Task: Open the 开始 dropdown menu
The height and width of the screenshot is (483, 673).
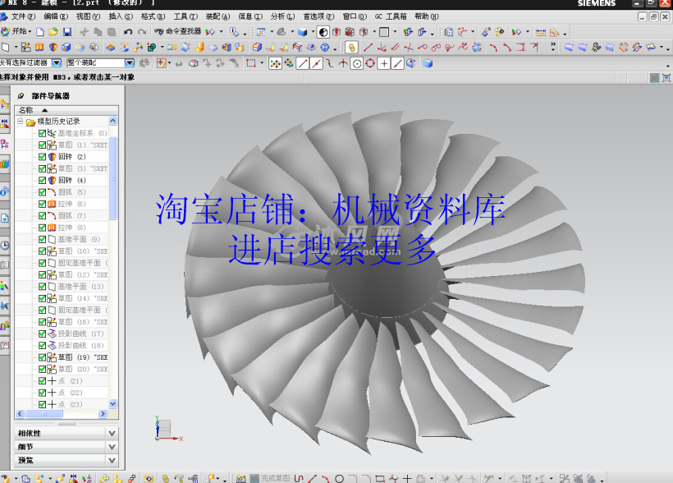Action: (21, 33)
